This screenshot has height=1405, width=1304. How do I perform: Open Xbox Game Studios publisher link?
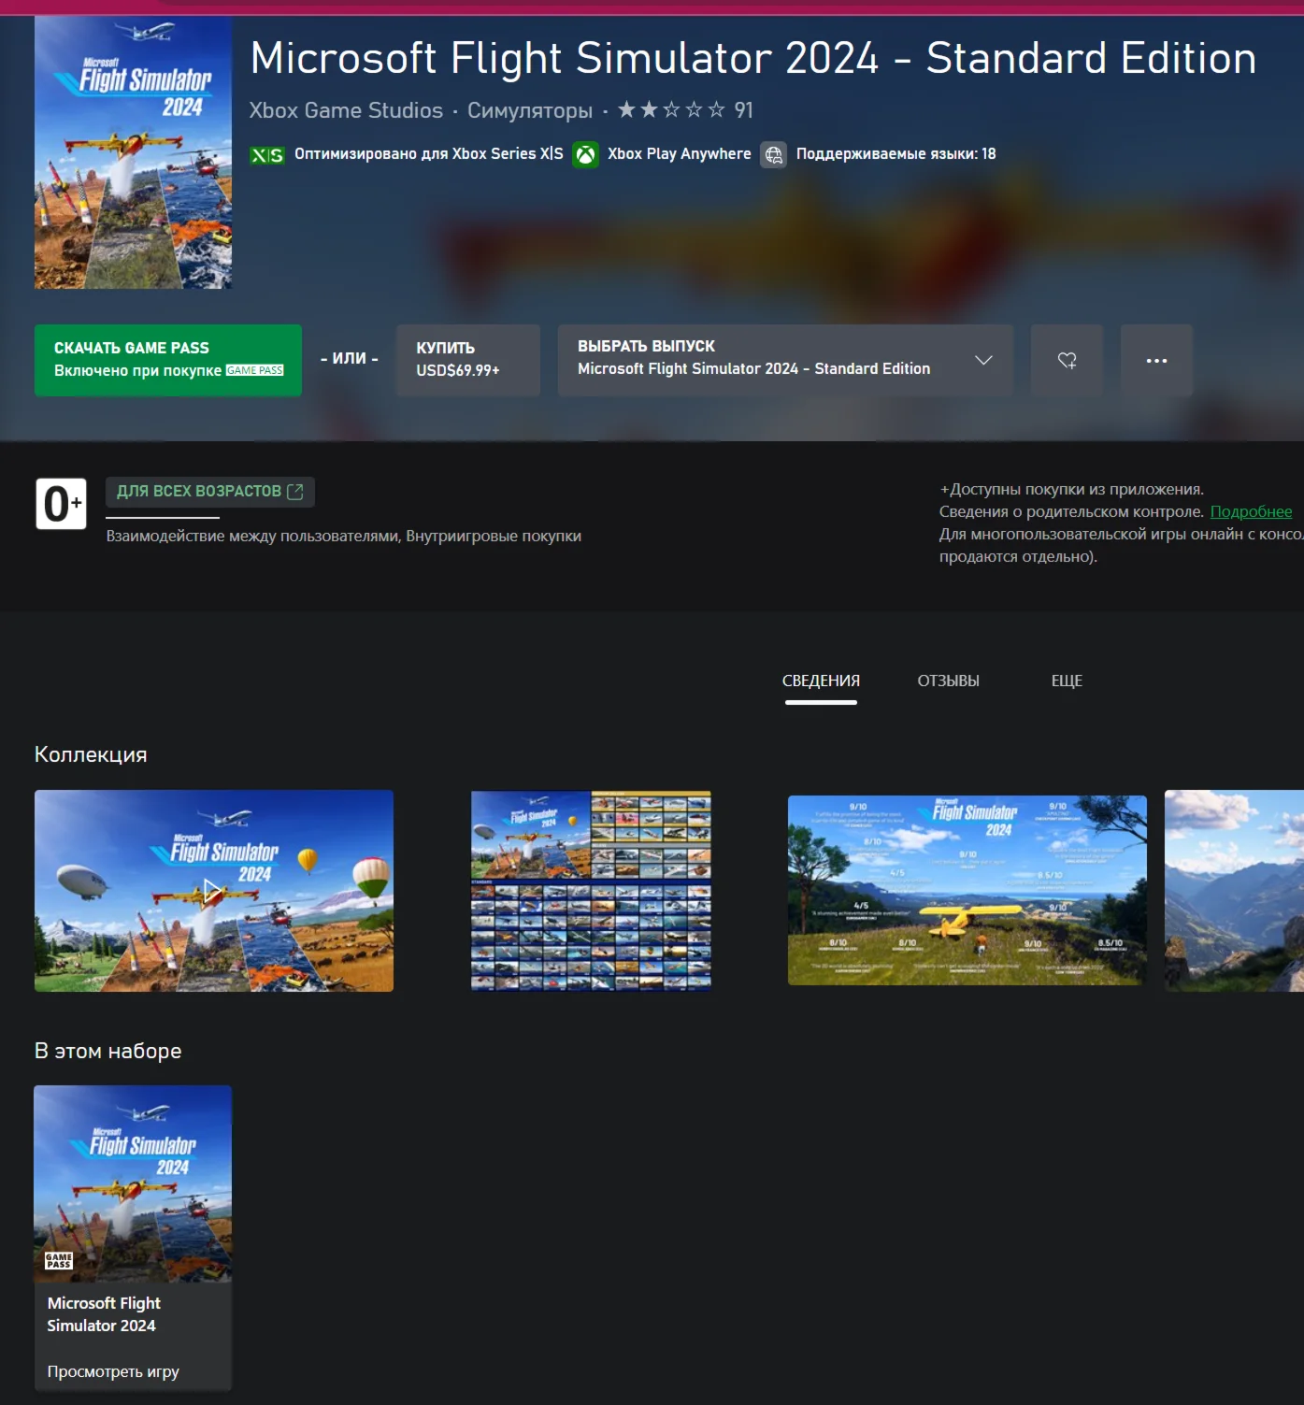point(346,110)
